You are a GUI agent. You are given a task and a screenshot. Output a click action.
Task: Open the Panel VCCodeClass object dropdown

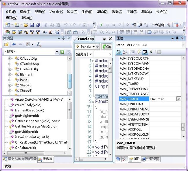click(x=183, y=45)
